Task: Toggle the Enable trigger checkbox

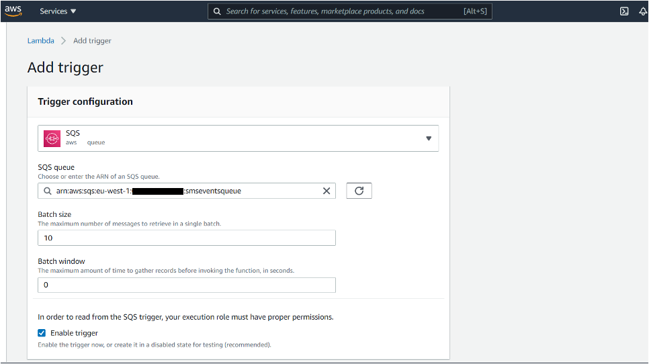Action: [x=42, y=333]
